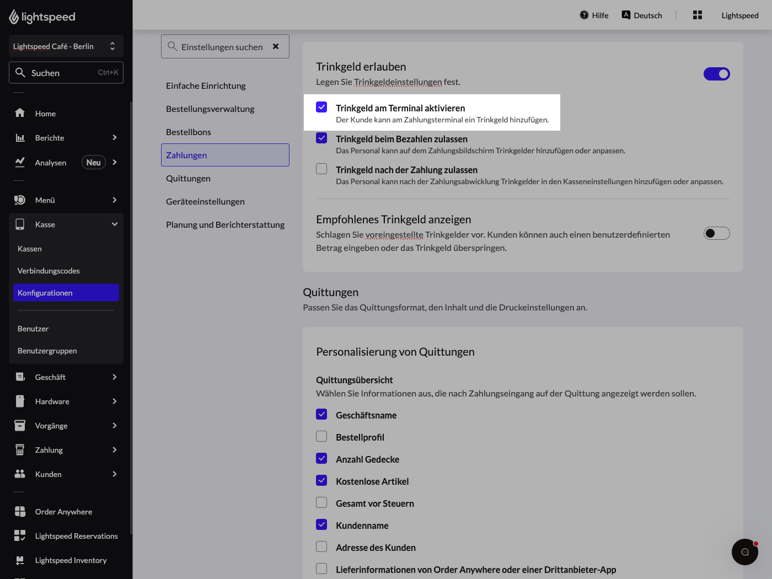Uncheck the Geschäftsname checkbox
This screenshot has height=579, width=772.
click(321, 414)
